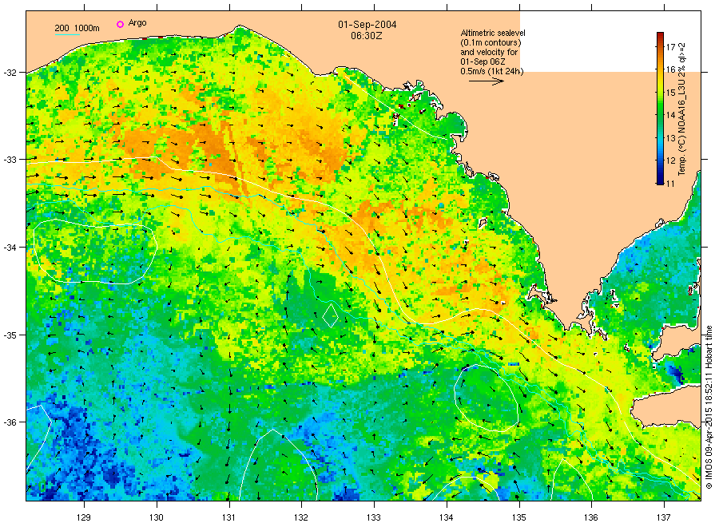Click the 134 longitude axis label
719x527 pixels.
click(x=446, y=517)
